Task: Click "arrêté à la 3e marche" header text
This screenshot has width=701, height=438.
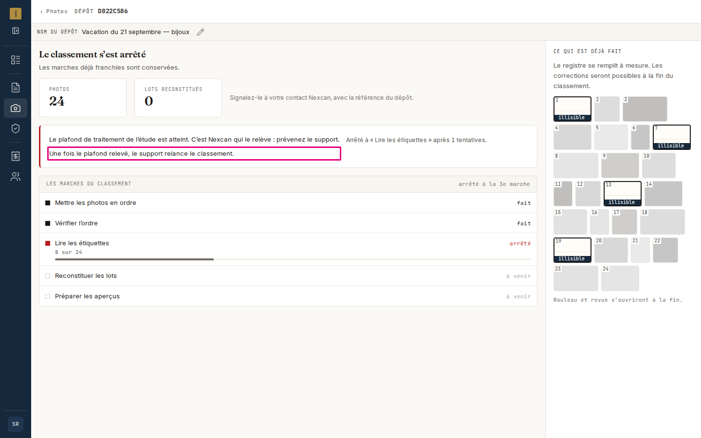Action: coord(494,184)
